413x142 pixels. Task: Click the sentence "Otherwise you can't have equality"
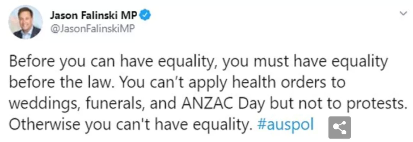129,126
